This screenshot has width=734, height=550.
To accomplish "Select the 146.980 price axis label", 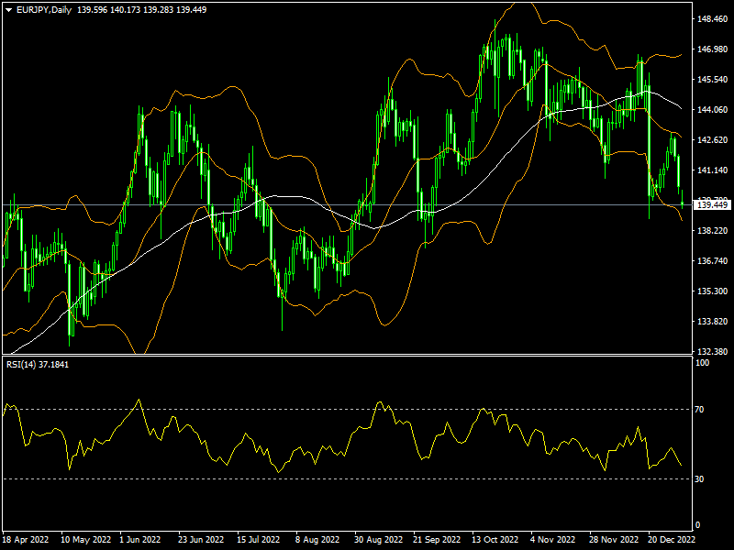I will 713,49.
